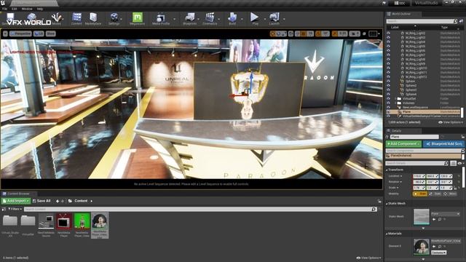Open the File menu
466x262 pixels.
click(5, 9)
